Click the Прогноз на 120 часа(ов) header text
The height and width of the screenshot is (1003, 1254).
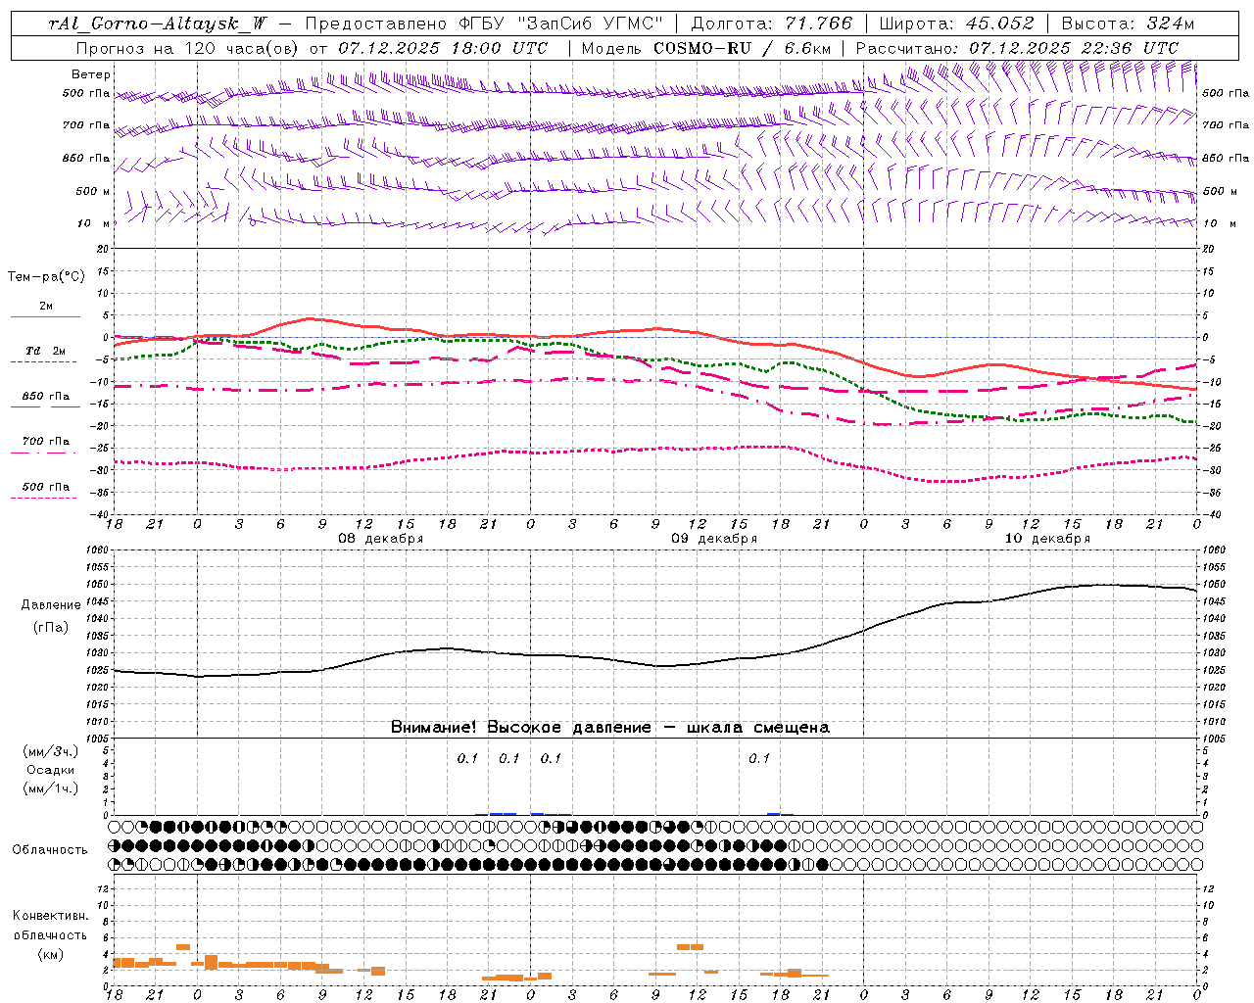pyautogui.click(x=188, y=48)
